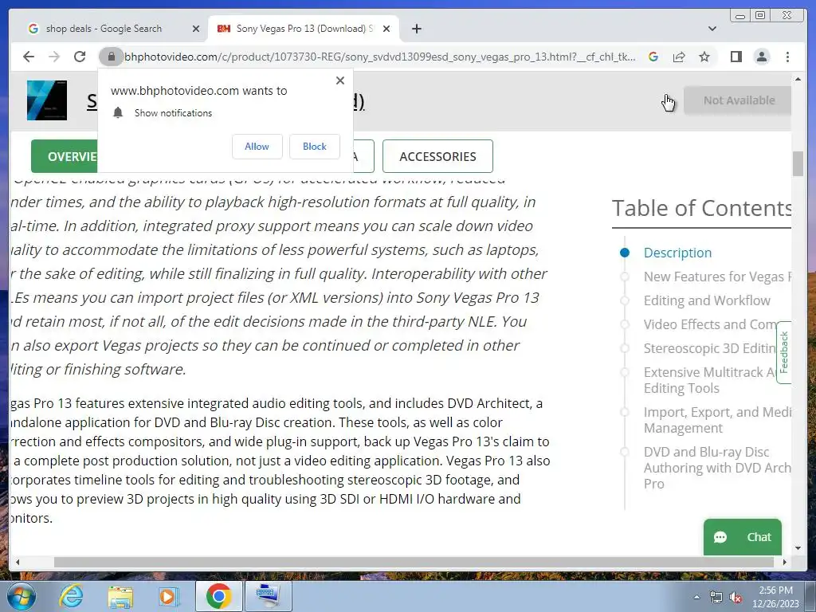816x612 pixels.
Task: Open the Windows Start menu
Action: click(x=22, y=596)
